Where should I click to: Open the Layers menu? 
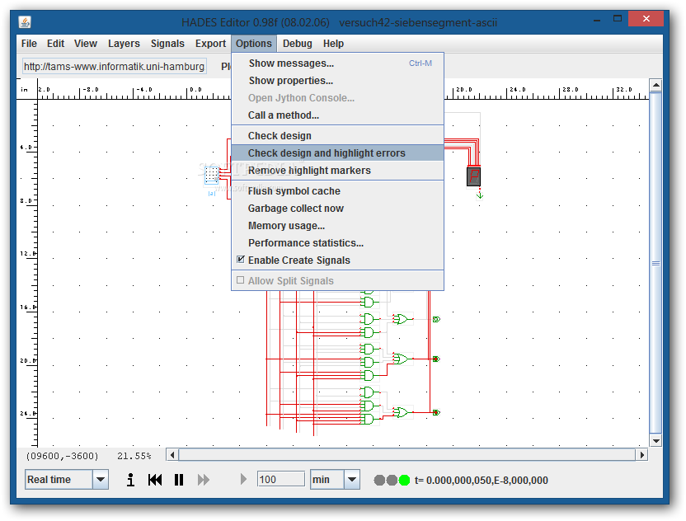coord(124,44)
